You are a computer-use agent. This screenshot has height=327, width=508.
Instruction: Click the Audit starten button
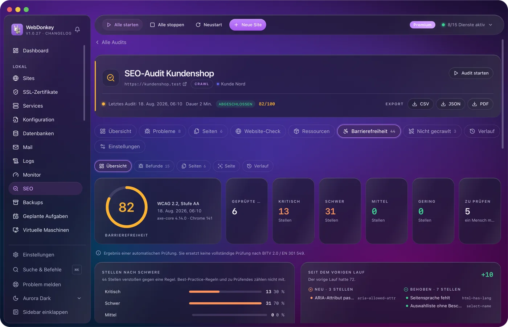tap(471, 73)
